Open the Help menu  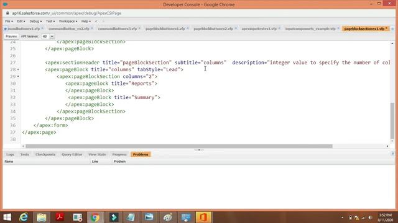pos(86,21)
